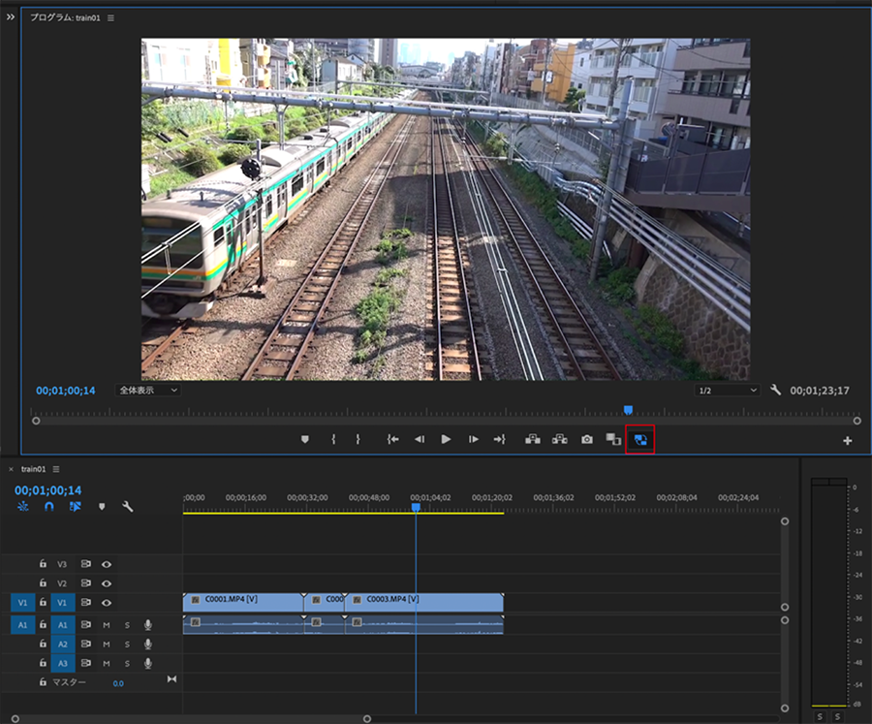The width and height of the screenshot is (872, 724).
Task: Click the Add Marker button in Program Monitor
Action: (305, 439)
